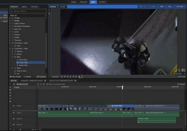Select the Radial Wipe transition
The height and width of the screenshot is (131, 187).
(24, 65)
